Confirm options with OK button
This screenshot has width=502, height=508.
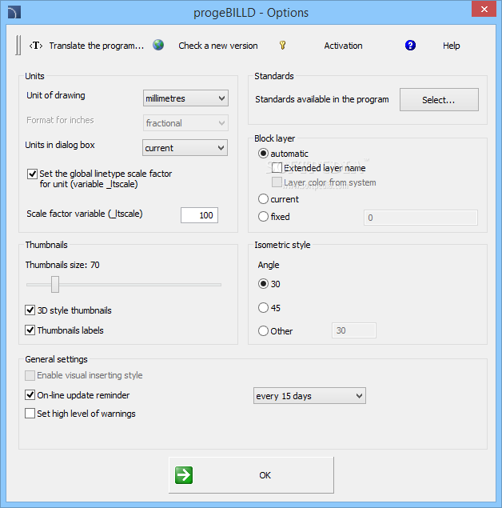[x=251, y=475]
